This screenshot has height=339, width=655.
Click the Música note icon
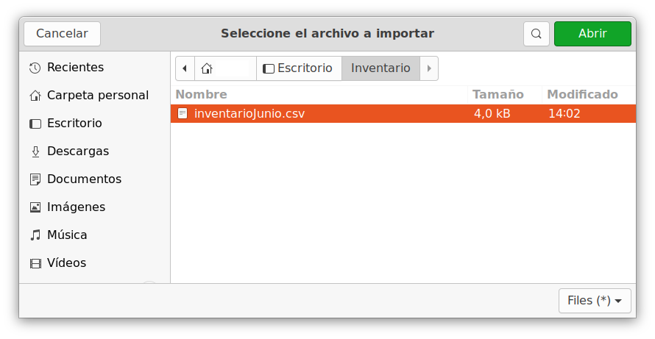(x=35, y=235)
